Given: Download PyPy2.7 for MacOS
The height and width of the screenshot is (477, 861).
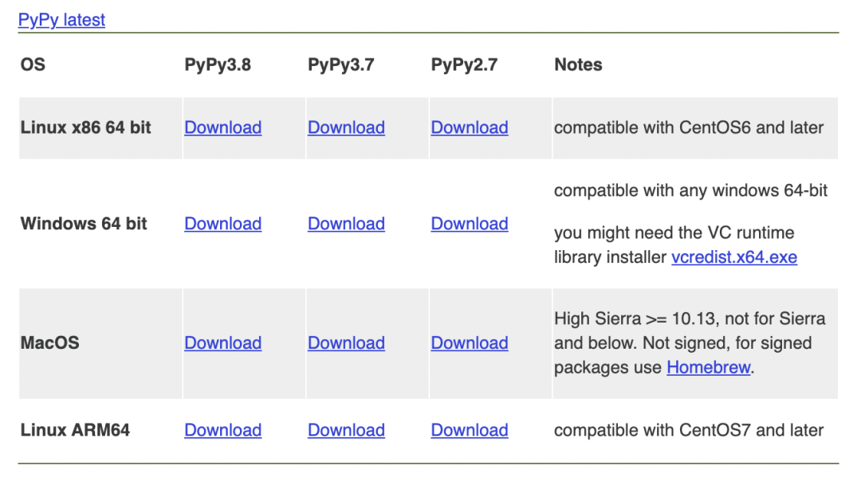Looking at the screenshot, I should pyautogui.click(x=470, y=343).
